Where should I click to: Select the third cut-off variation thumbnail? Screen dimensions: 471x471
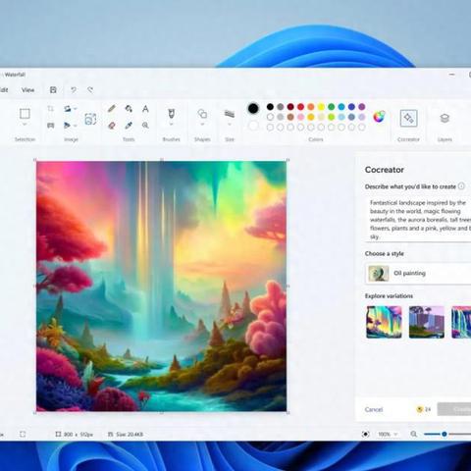click(x=461, y=322)
